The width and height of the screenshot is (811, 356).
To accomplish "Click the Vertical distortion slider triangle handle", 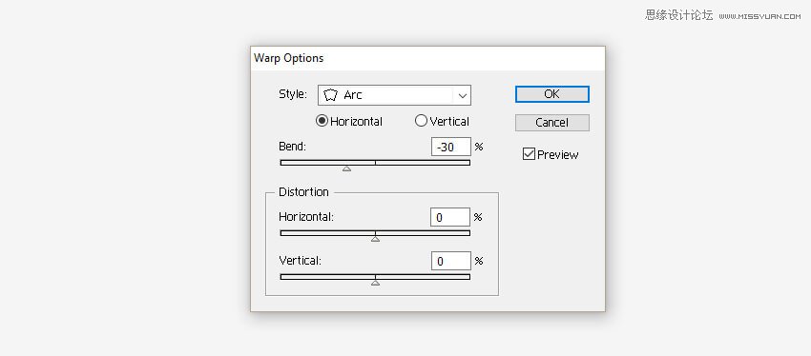I will pos(376,283).
